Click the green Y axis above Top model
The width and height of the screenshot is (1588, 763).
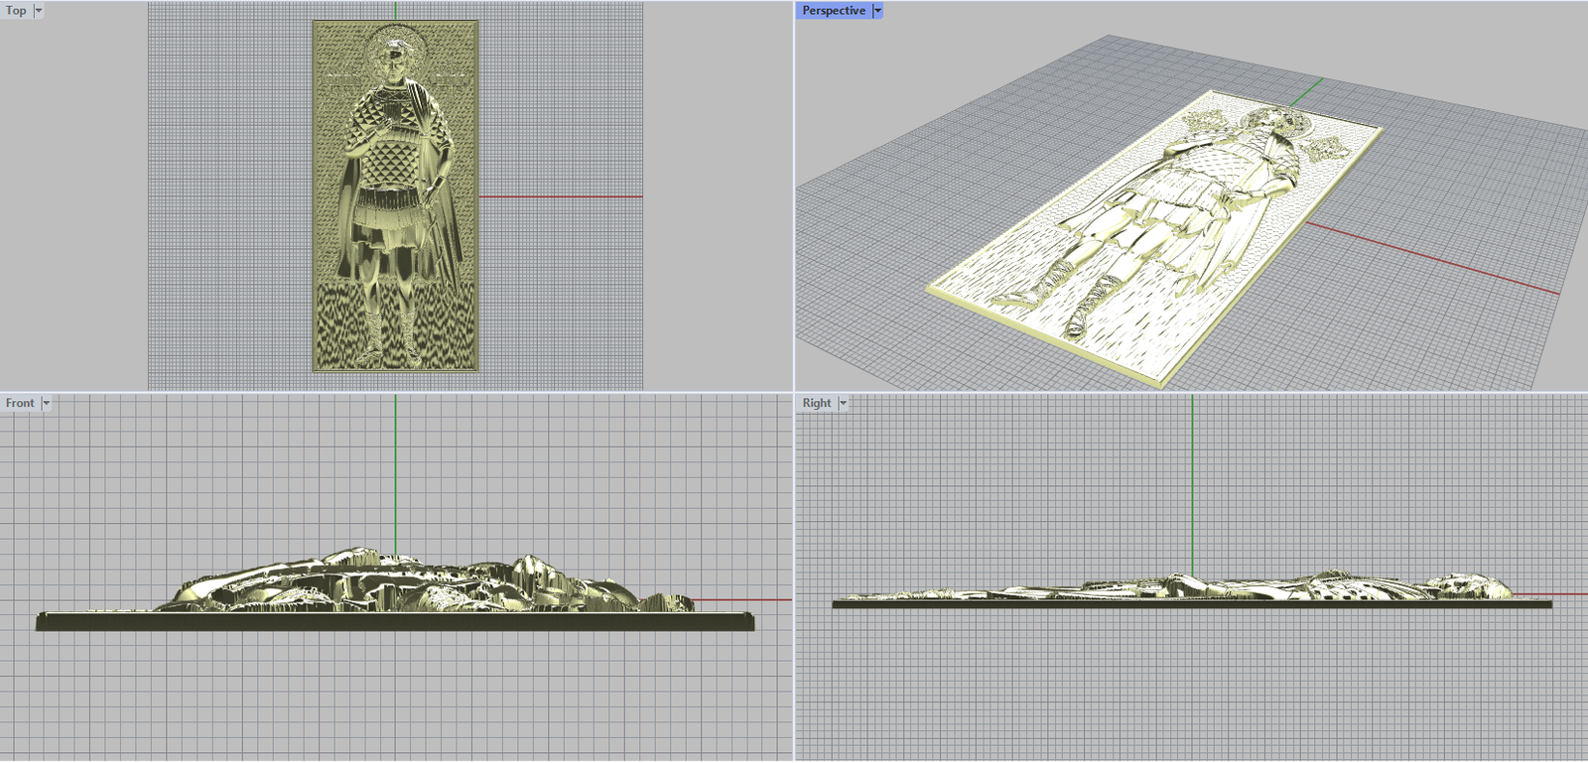tap(395, 10)
